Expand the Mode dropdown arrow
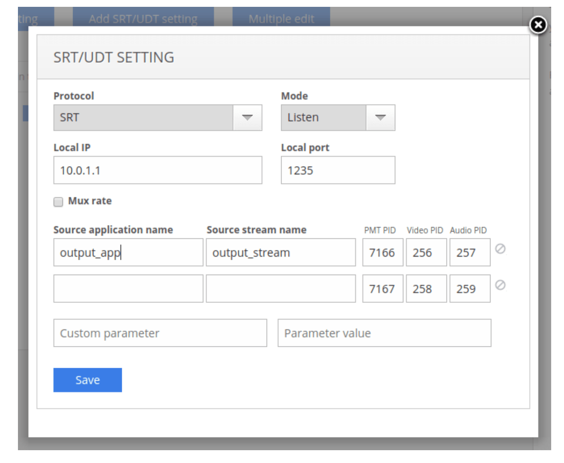This screenshot has width=564, height=463. click(380, 117)
